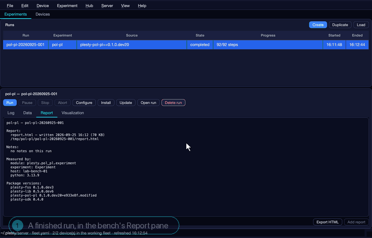Click the 'experiment: Experiment' line
372x238 pixels.
click(33, 167)
